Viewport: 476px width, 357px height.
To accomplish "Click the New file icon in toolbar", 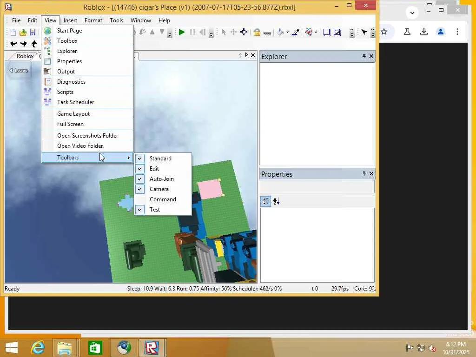I will [13, 32].
